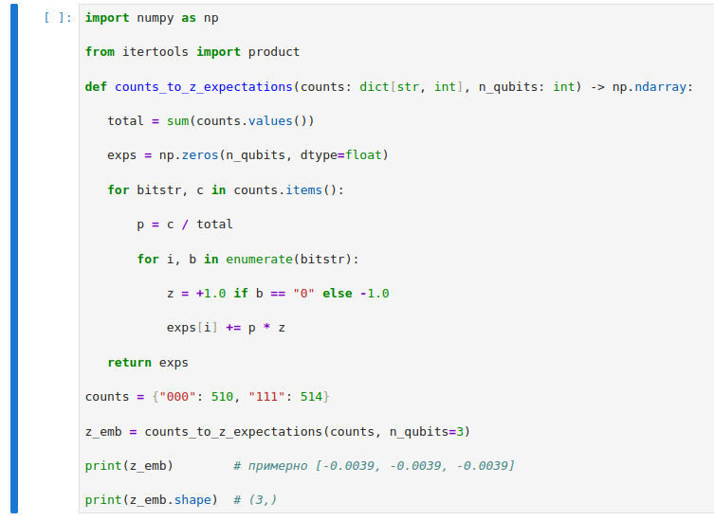
Task: Click the "from itertools import product" line
Action: coord(192,52)
